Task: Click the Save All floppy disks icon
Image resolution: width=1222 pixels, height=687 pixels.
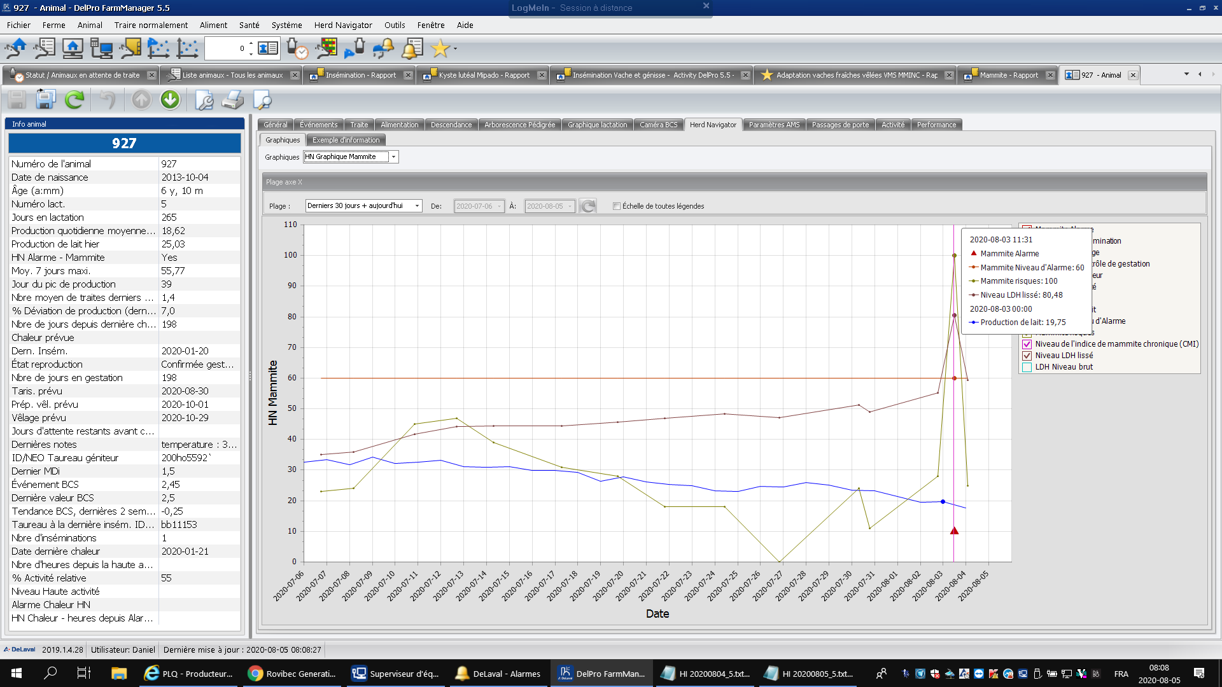Action: tap(45, 100)
